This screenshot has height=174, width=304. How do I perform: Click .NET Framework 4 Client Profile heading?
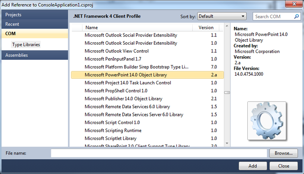[107, 16]
